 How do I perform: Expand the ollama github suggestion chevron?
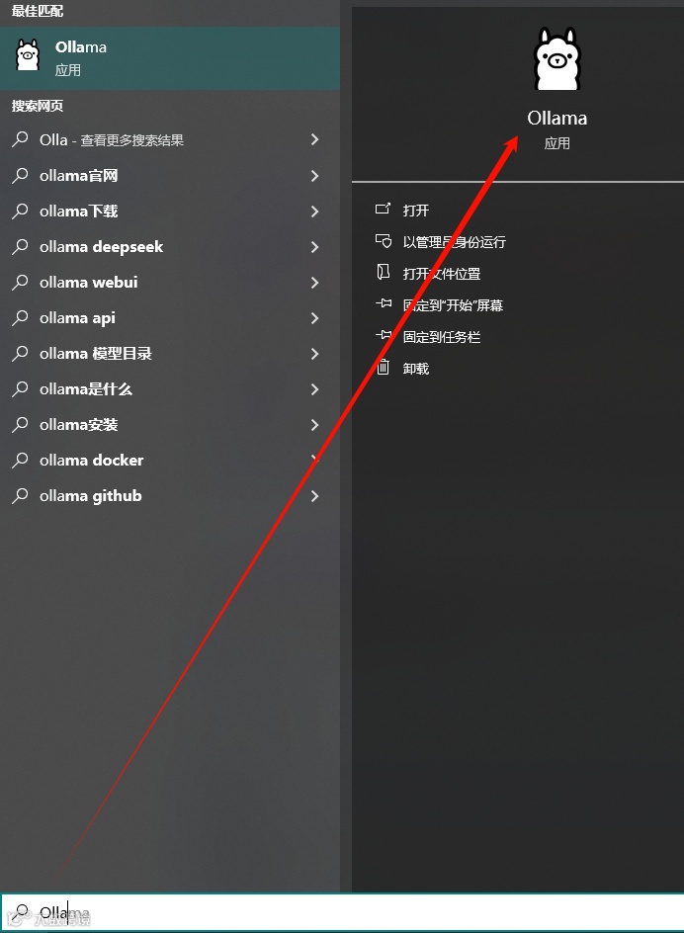pos(314,496)
